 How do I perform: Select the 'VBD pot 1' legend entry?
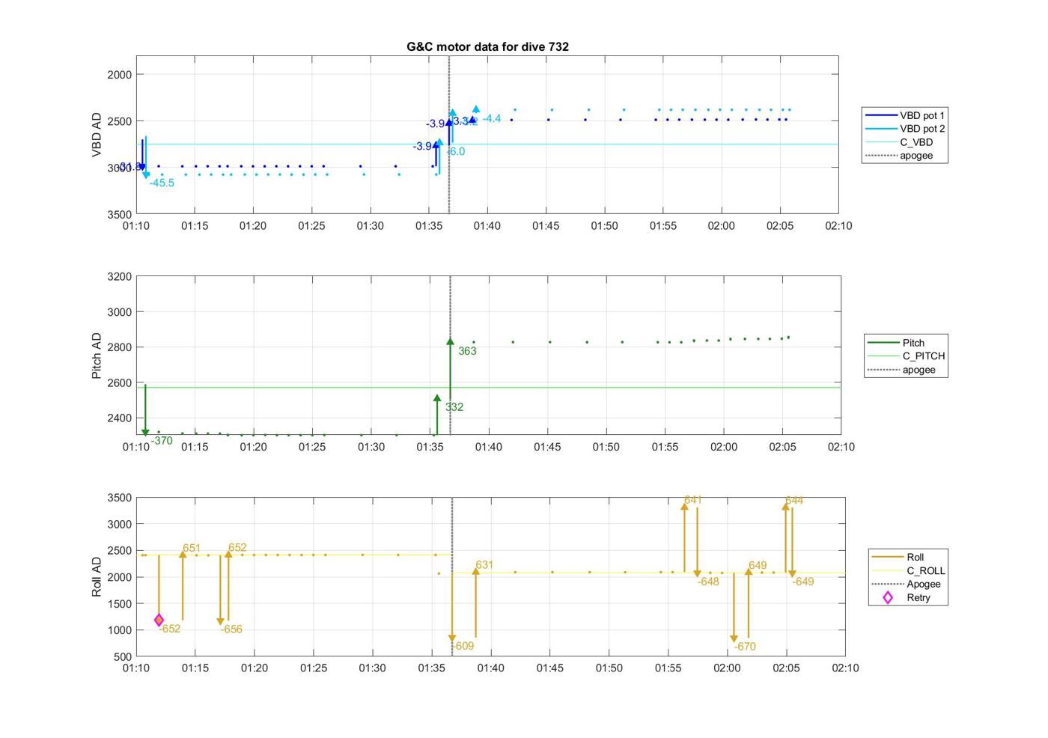(x=905, y=115)
